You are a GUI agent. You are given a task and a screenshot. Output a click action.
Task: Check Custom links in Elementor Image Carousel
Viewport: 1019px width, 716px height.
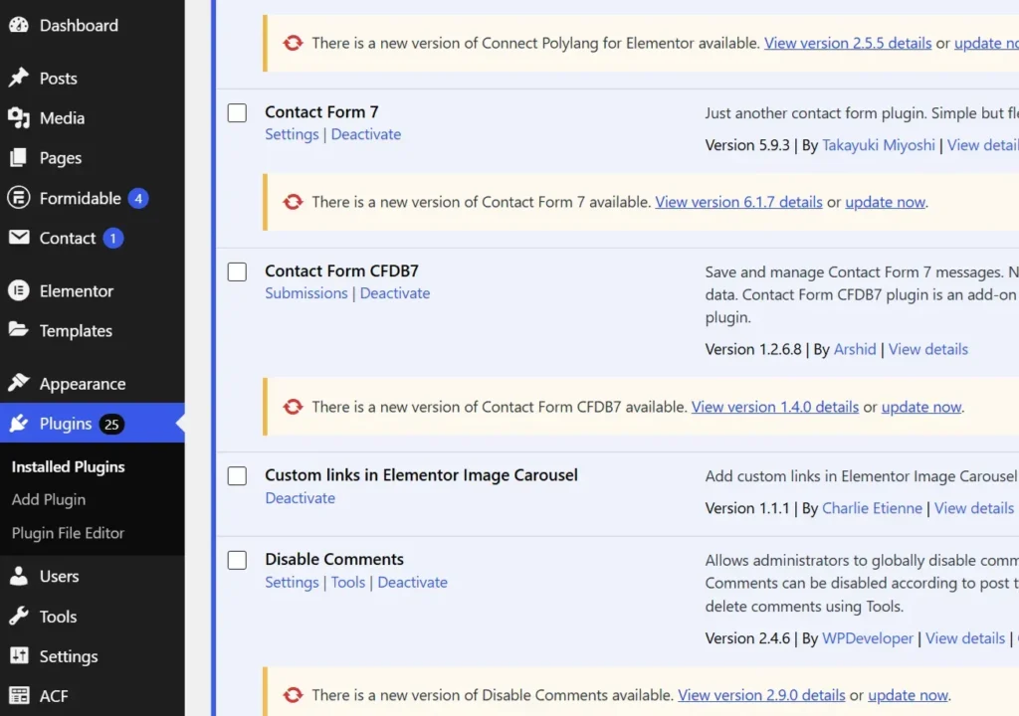[x=237, y=475]
